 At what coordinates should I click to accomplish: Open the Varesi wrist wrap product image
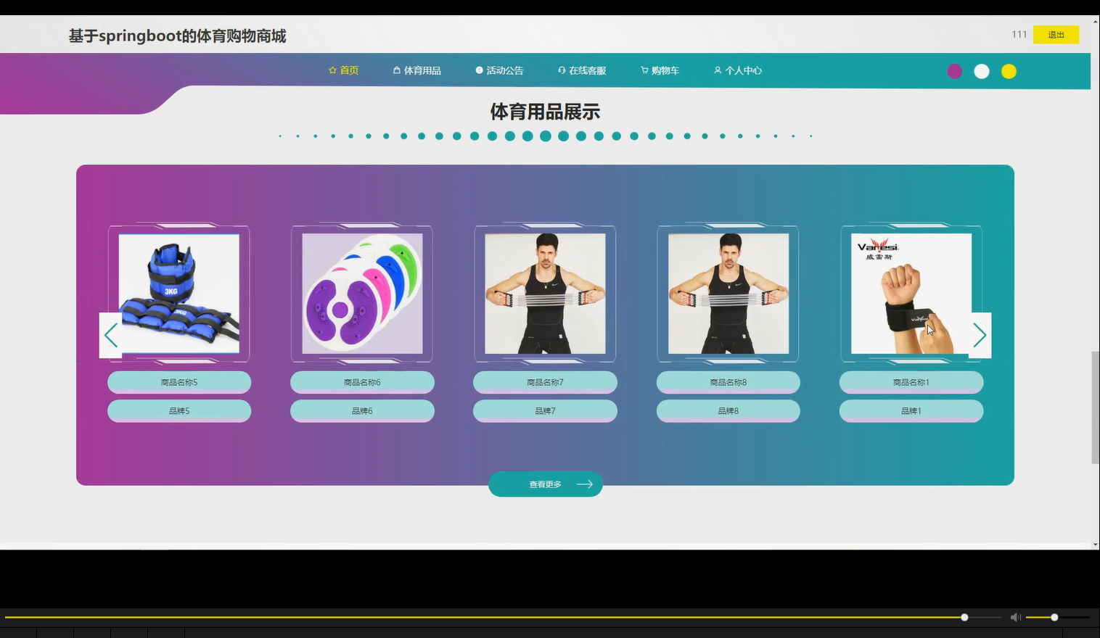click(x=911, y=294)
